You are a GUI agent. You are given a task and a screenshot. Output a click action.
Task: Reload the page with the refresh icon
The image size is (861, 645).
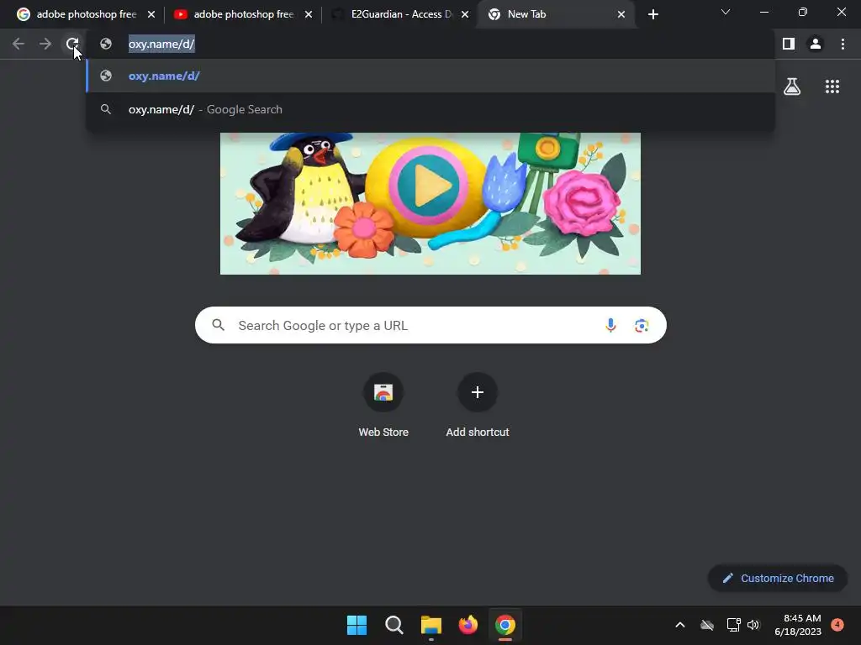click(72, 44)
